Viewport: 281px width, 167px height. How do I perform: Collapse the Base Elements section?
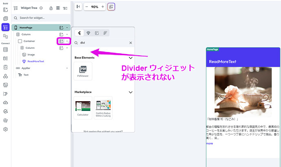(131, 58)
